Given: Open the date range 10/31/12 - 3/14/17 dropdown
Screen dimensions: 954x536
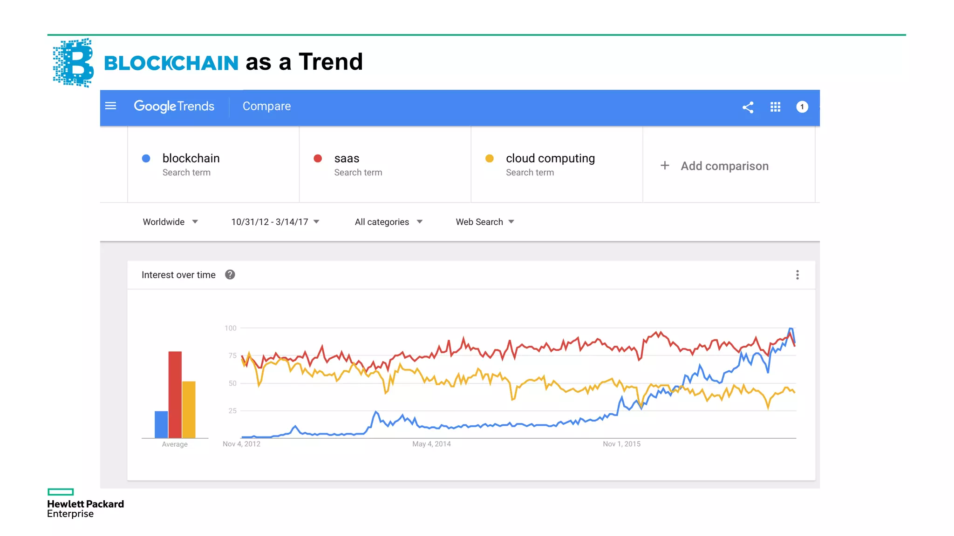Looking at the screenshot, I should tap(275, 222).
